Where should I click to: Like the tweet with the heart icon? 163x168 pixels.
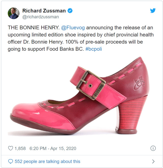point(11,148)
